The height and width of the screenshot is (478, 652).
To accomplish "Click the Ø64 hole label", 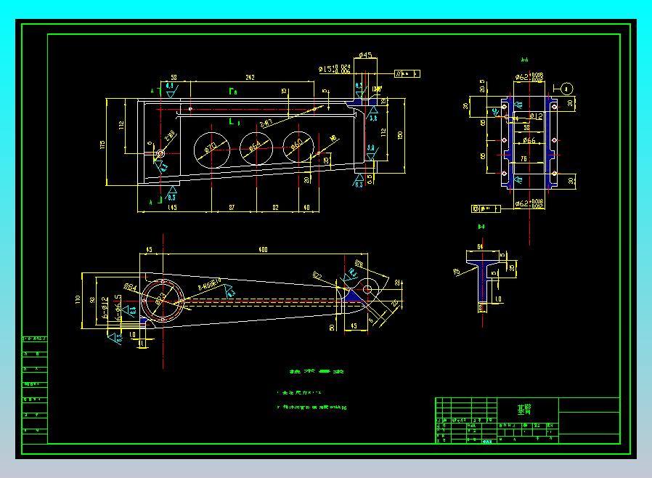I will (255, 145).
